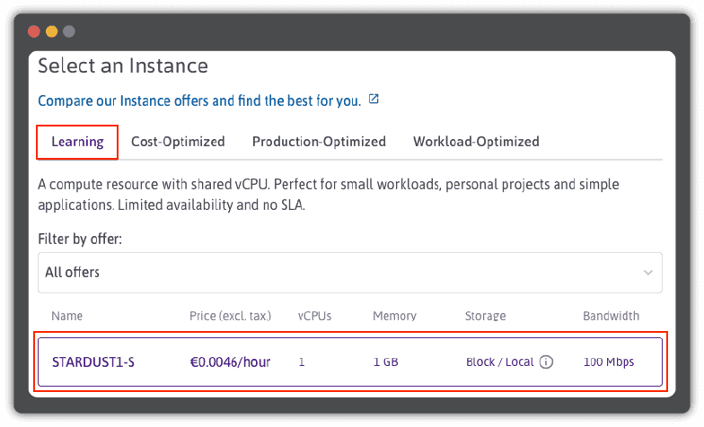The height and width of the screenshot is (427, 704).
Task: Click the vCPUs column header
Action: [x=316, y=316]
